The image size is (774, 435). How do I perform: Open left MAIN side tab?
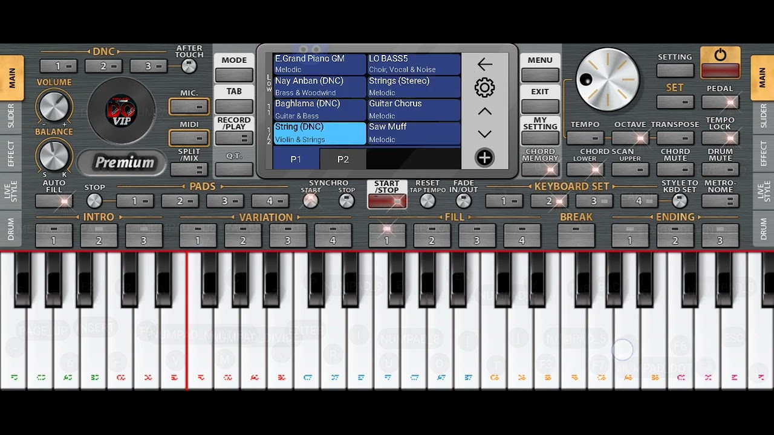click(11, 78)
